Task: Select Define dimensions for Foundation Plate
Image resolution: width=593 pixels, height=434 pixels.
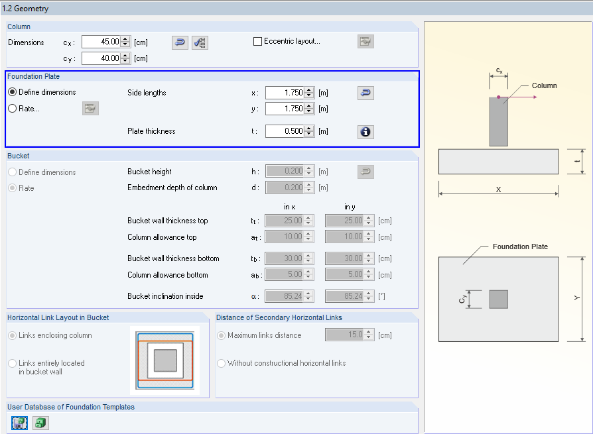Action: coord(12,92)
